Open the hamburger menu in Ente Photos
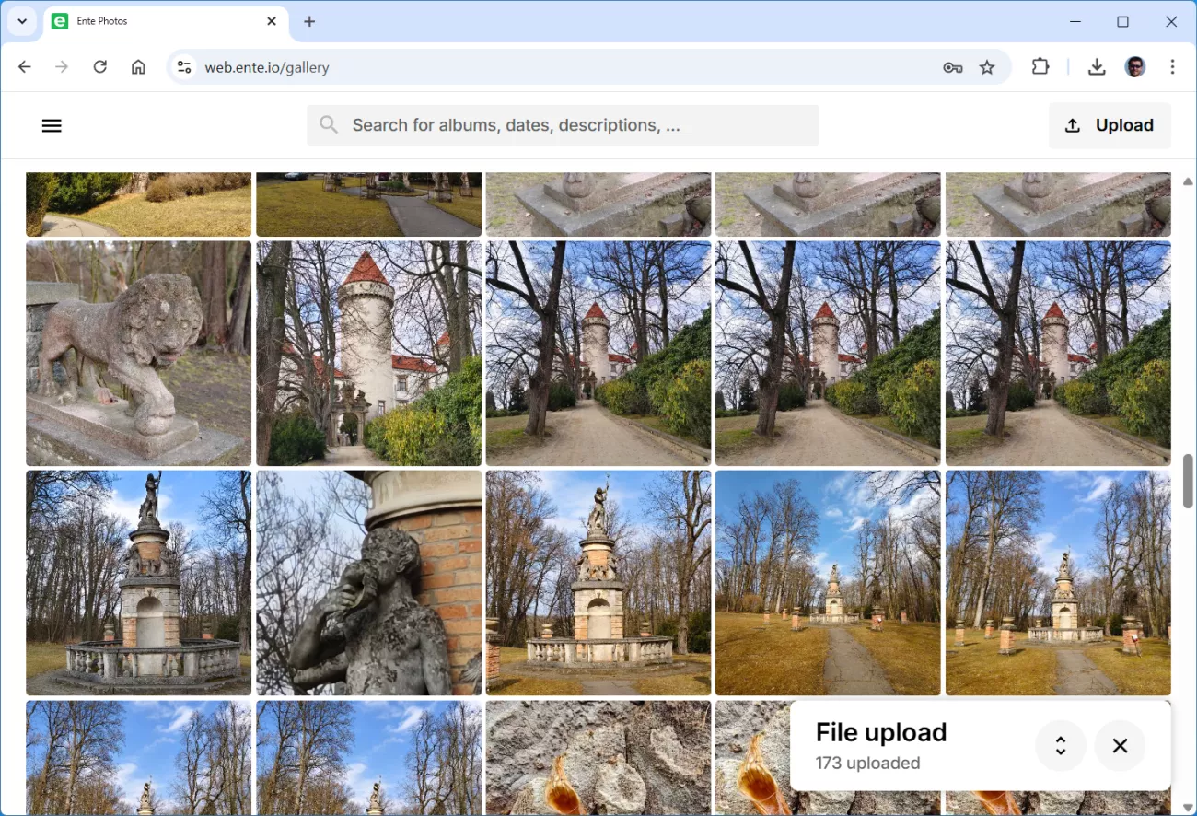This screenshot has height=816, width=1197. 52,126
